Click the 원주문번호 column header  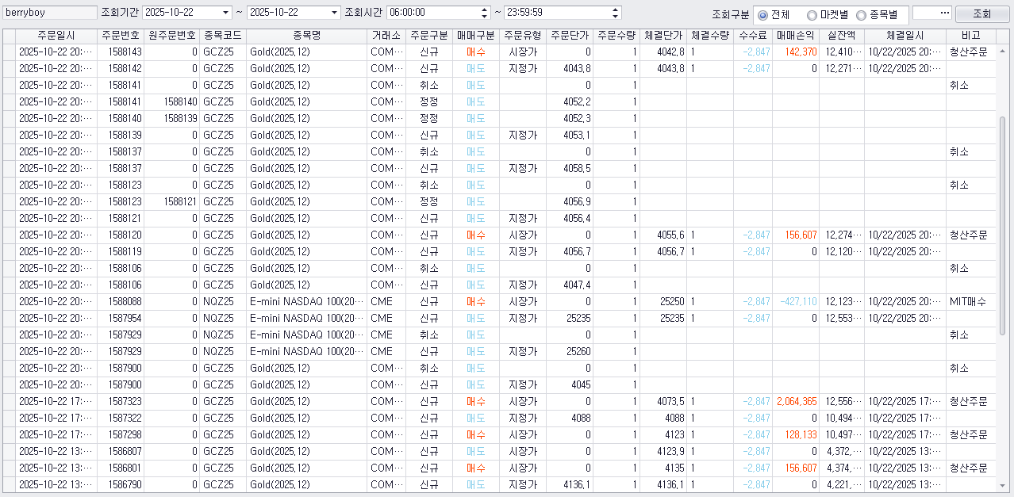click(x=172, y=36)
